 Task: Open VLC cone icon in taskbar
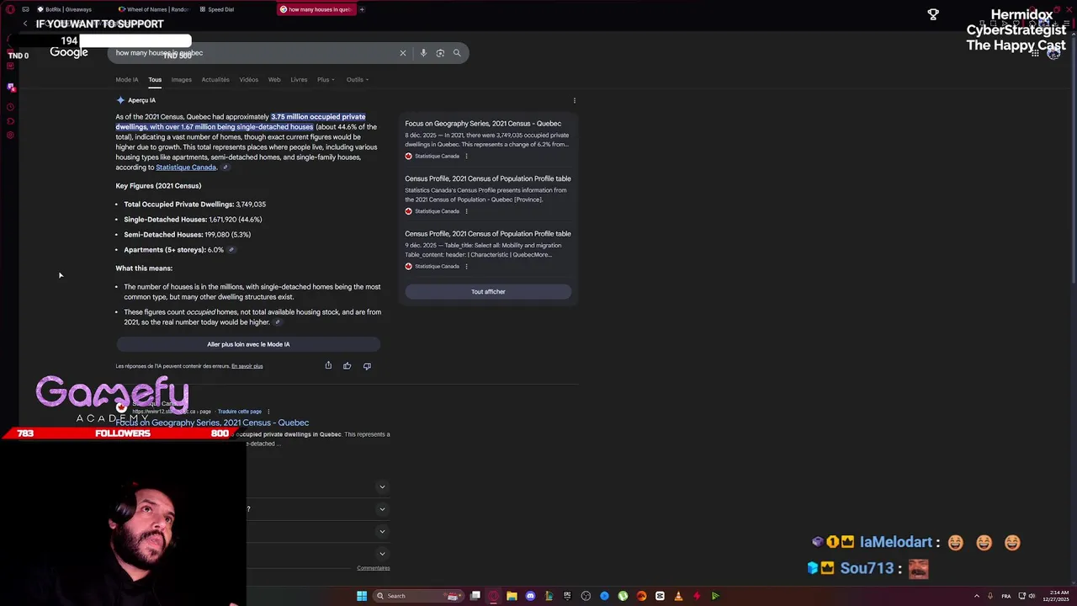click(x=678, y=596)
